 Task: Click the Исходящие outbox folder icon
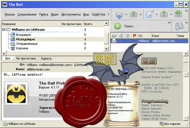(x=13, y=39)
